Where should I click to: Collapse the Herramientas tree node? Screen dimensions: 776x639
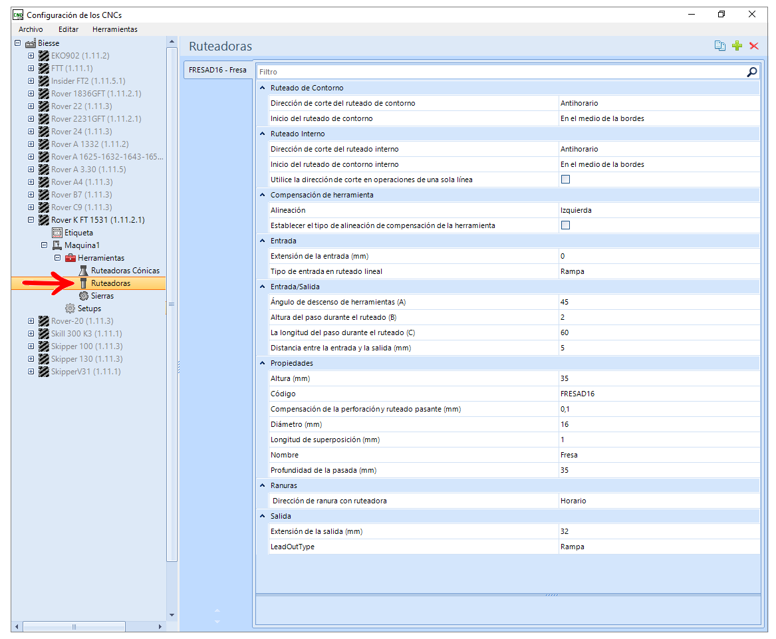57,258
